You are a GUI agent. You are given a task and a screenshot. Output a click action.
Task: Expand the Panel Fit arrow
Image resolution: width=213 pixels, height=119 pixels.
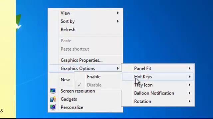189,68
